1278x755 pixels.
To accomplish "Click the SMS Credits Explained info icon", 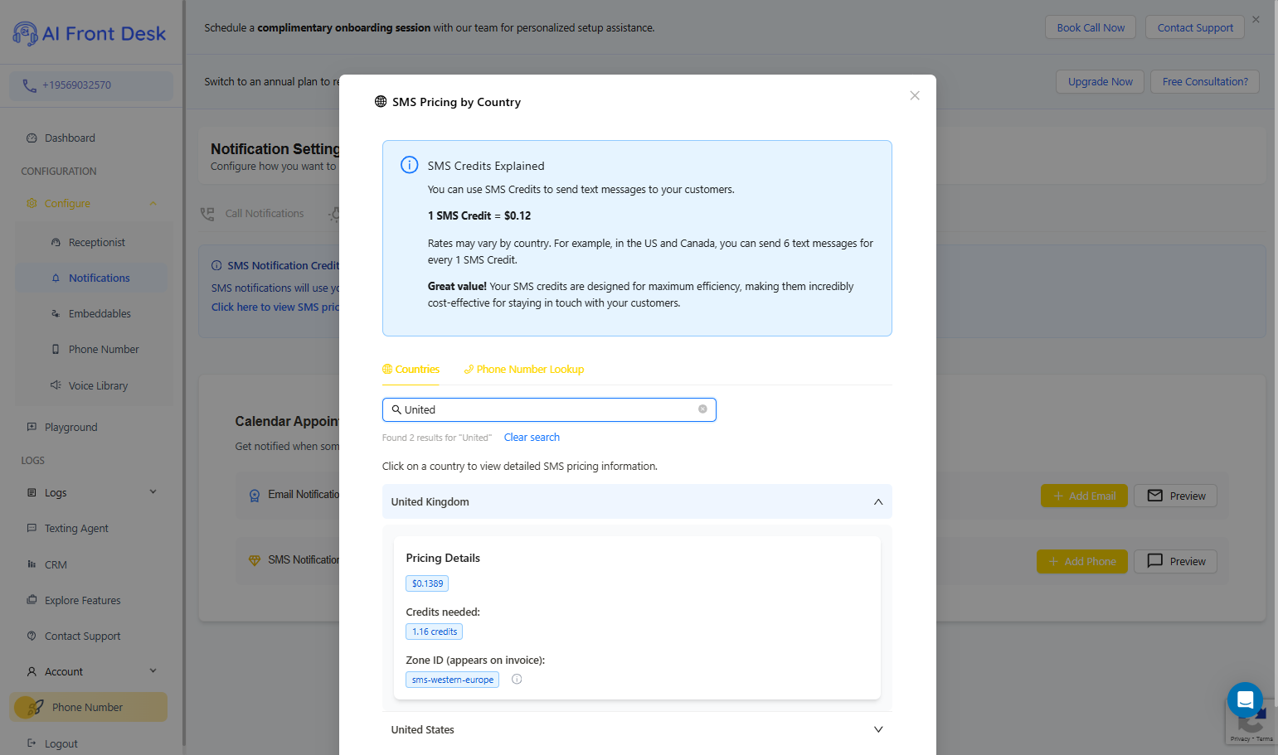I will (410, 165).
